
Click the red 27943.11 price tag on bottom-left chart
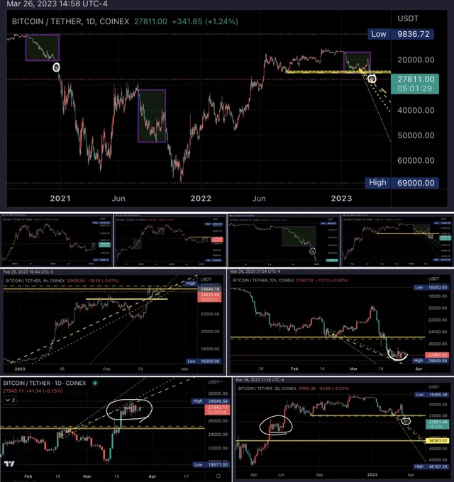pos(217,410)
